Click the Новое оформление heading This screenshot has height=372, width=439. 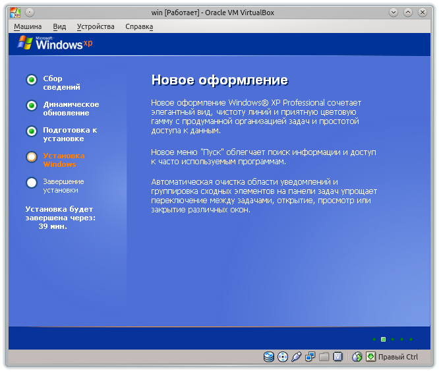click(x=219, y=80)
